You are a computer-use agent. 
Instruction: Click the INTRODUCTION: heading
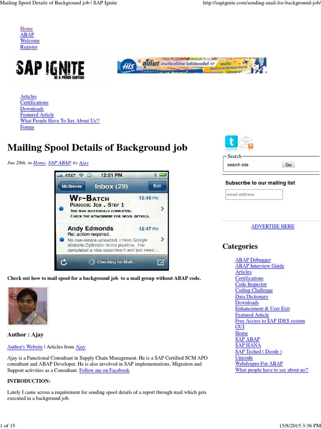click(x=29, y=381)
